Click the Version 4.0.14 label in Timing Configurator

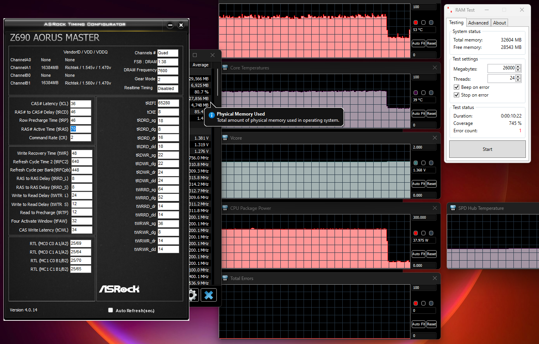[24, 310]
